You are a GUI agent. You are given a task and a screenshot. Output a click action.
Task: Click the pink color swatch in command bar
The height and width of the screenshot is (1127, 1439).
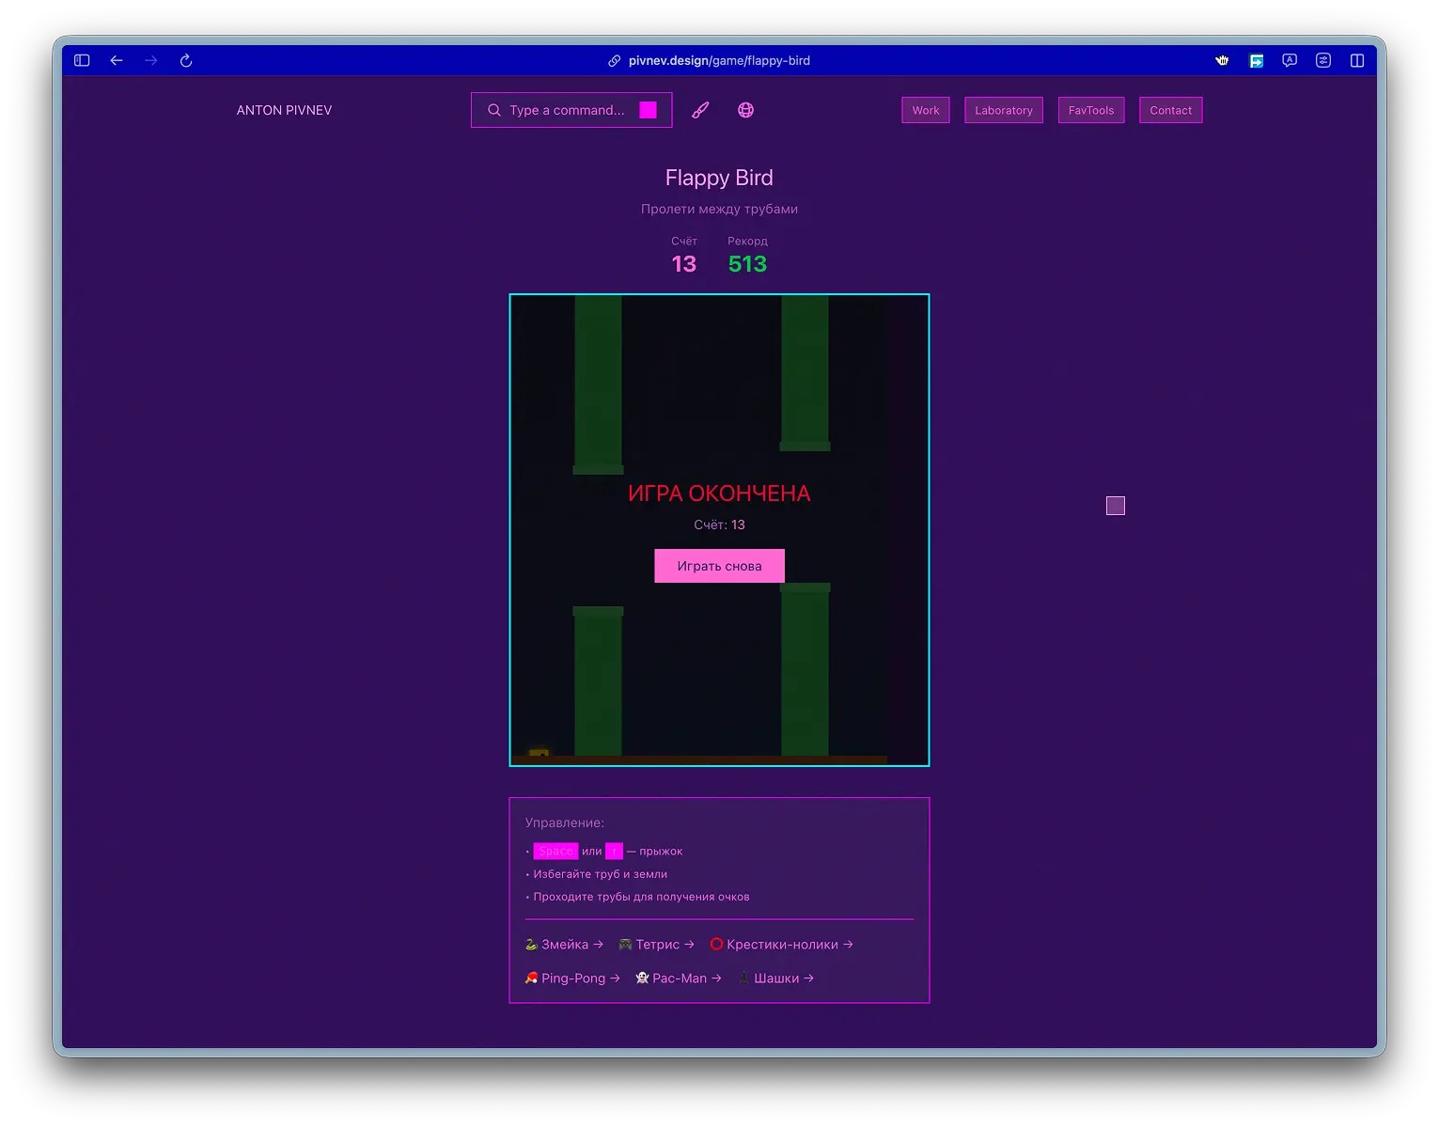[648, 110]
